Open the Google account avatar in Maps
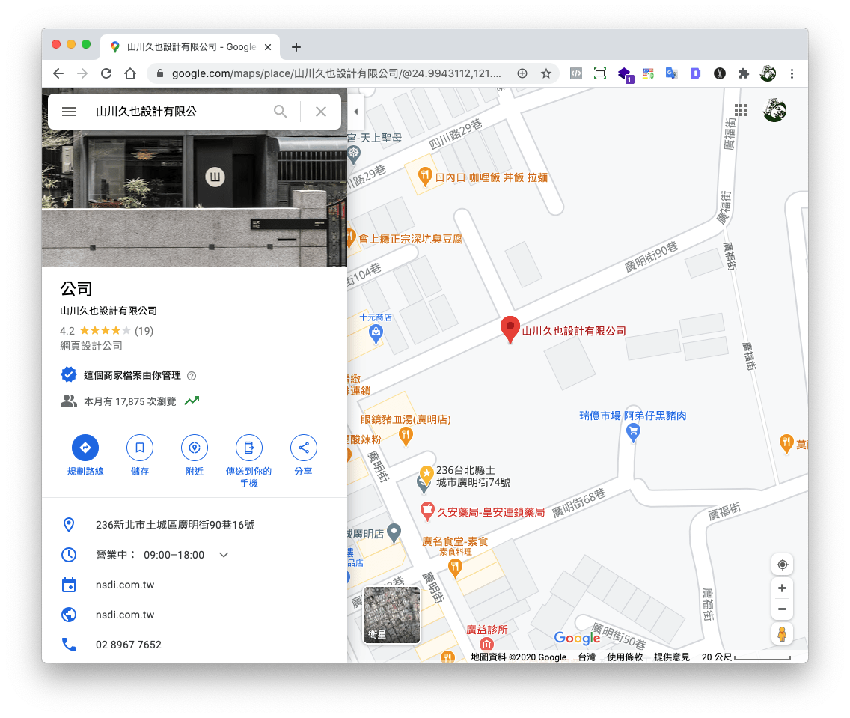The image size is (850, 718). [x=774, y=111]
